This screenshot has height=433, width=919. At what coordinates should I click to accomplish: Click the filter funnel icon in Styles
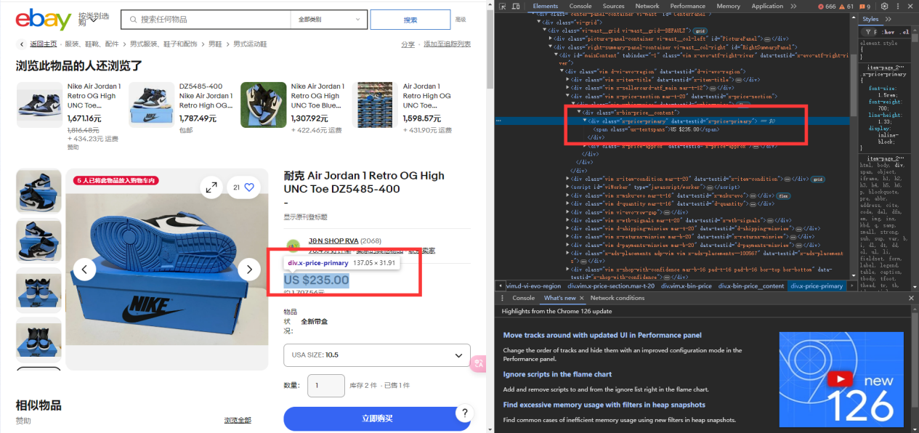[x=869, y=32]
